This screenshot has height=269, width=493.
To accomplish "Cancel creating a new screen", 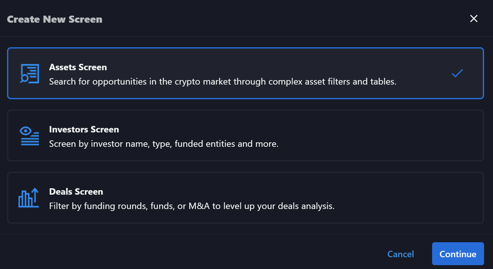I will pyautogui.click(x=401, y=254).
